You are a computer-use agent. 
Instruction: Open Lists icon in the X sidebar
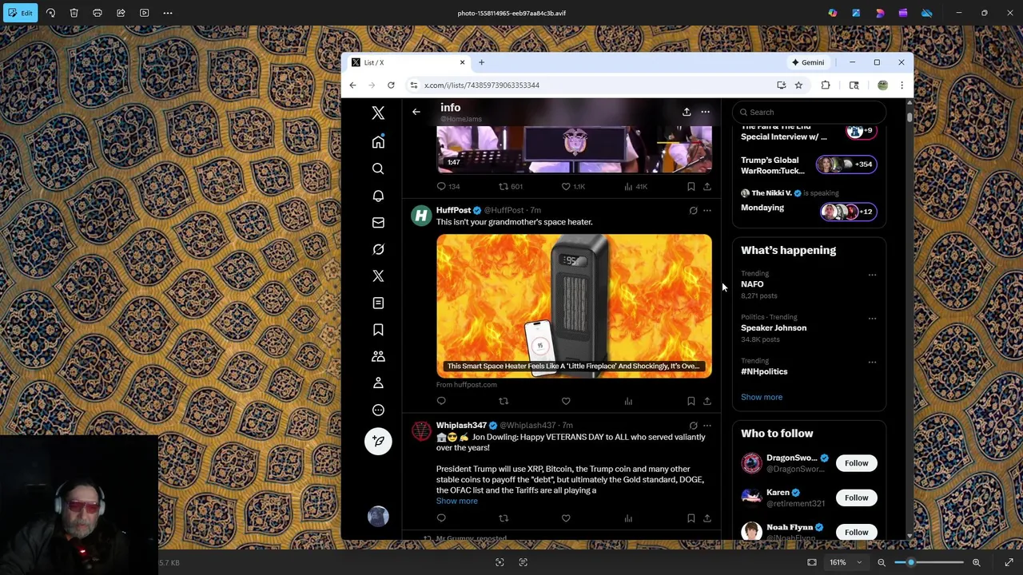click(x=378, y=303)
